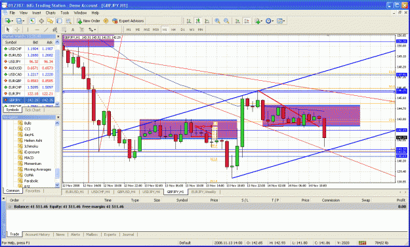The width and height of the screenshot is (410, 247).
Task: Close the Market Watch panel
Action: tap(58, 36)
